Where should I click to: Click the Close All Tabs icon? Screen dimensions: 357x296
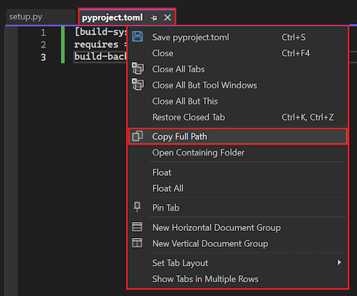[138, 69]
